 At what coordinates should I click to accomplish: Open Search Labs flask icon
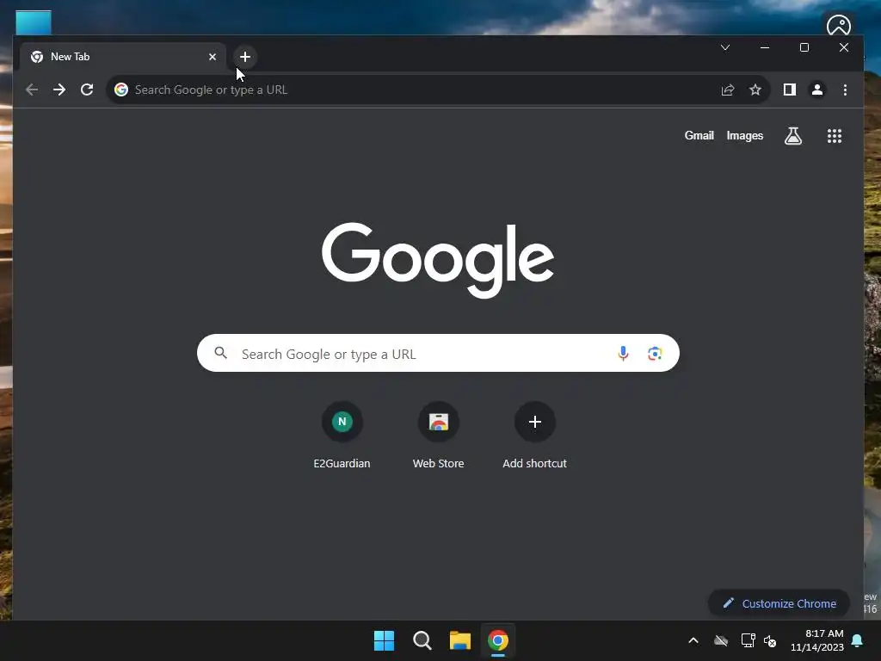[792, 135]
